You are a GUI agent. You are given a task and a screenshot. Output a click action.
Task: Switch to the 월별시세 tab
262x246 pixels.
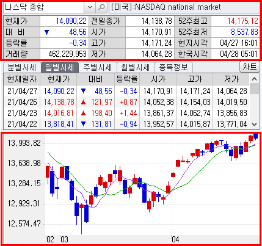tap(136, 67)
